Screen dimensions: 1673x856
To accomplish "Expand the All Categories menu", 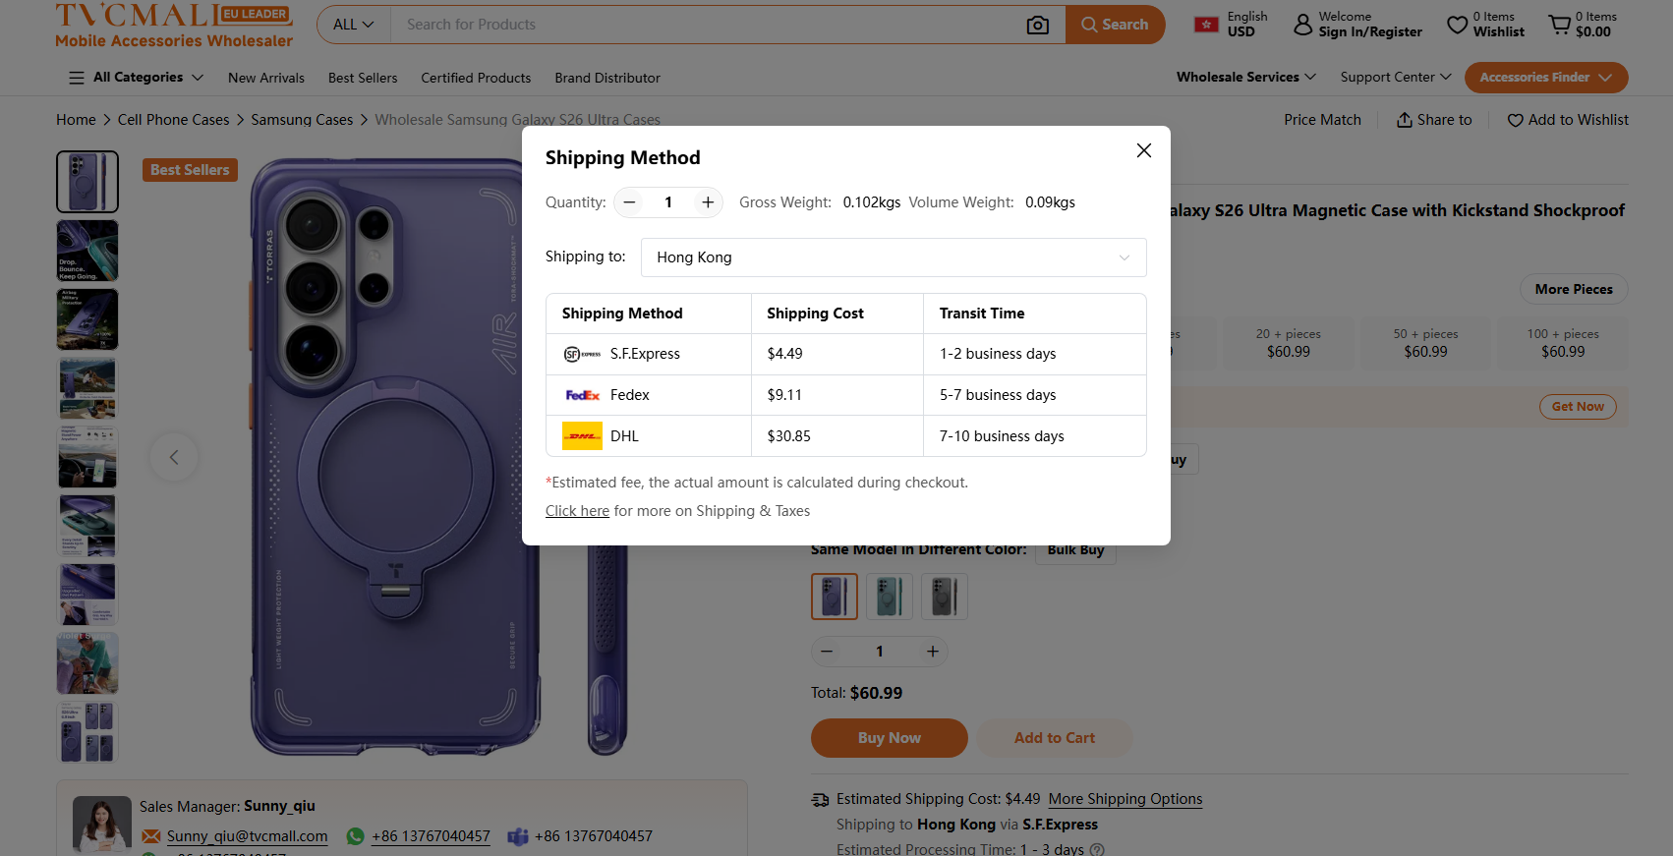I will pos(137,78).
